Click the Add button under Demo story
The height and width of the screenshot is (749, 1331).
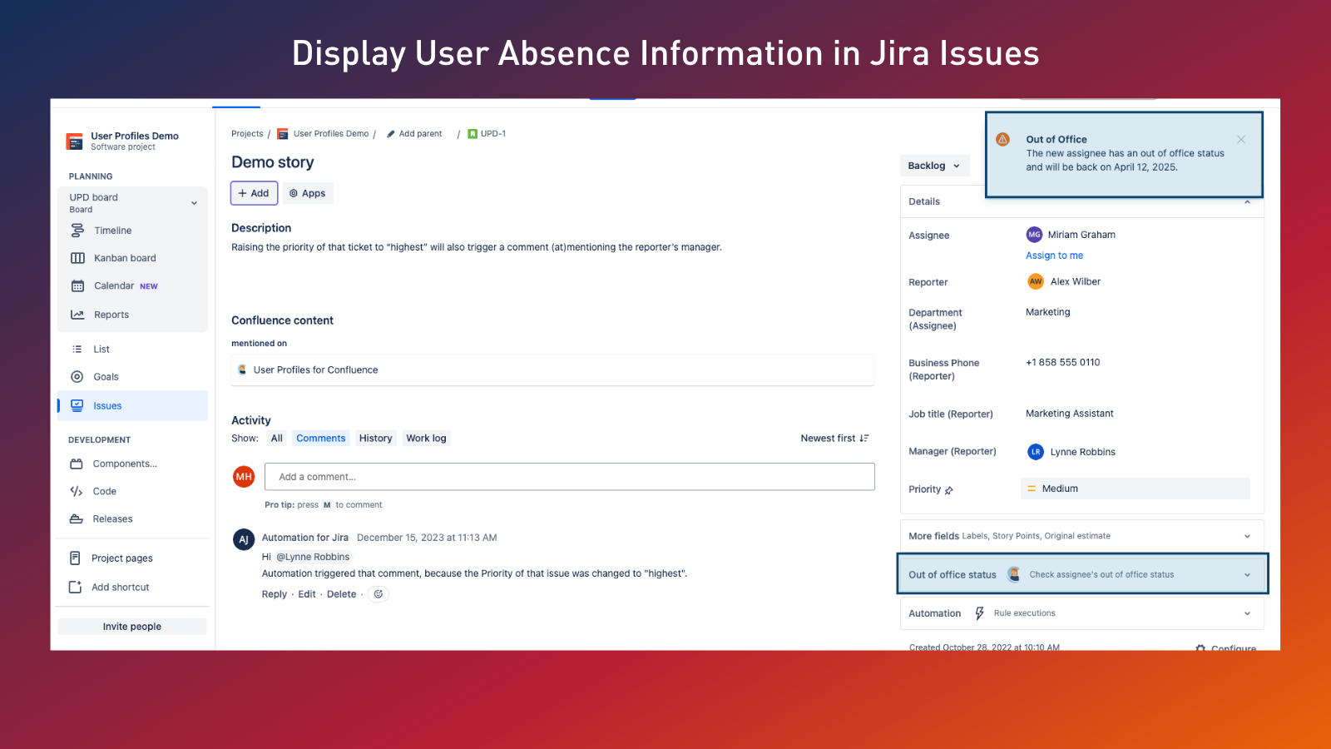(x=254, y=193)
